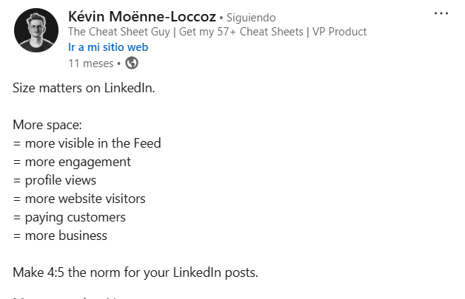Select the '11 meses' timestamp

91,63
